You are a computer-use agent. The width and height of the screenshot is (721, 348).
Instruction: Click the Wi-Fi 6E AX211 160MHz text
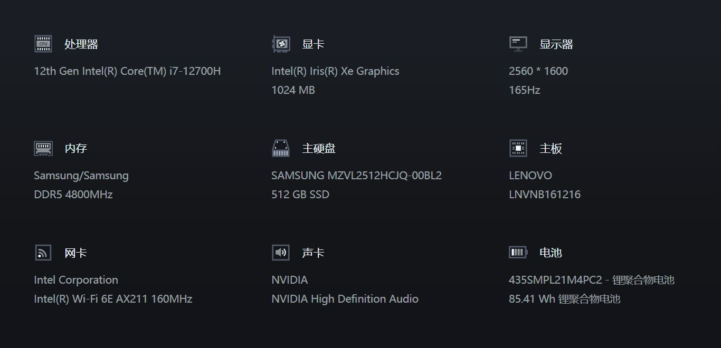point(113,299)
